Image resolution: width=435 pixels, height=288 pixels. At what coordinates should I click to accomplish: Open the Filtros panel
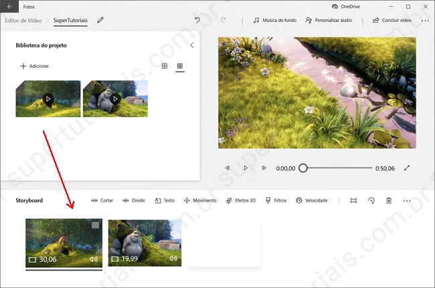(276, 200)
